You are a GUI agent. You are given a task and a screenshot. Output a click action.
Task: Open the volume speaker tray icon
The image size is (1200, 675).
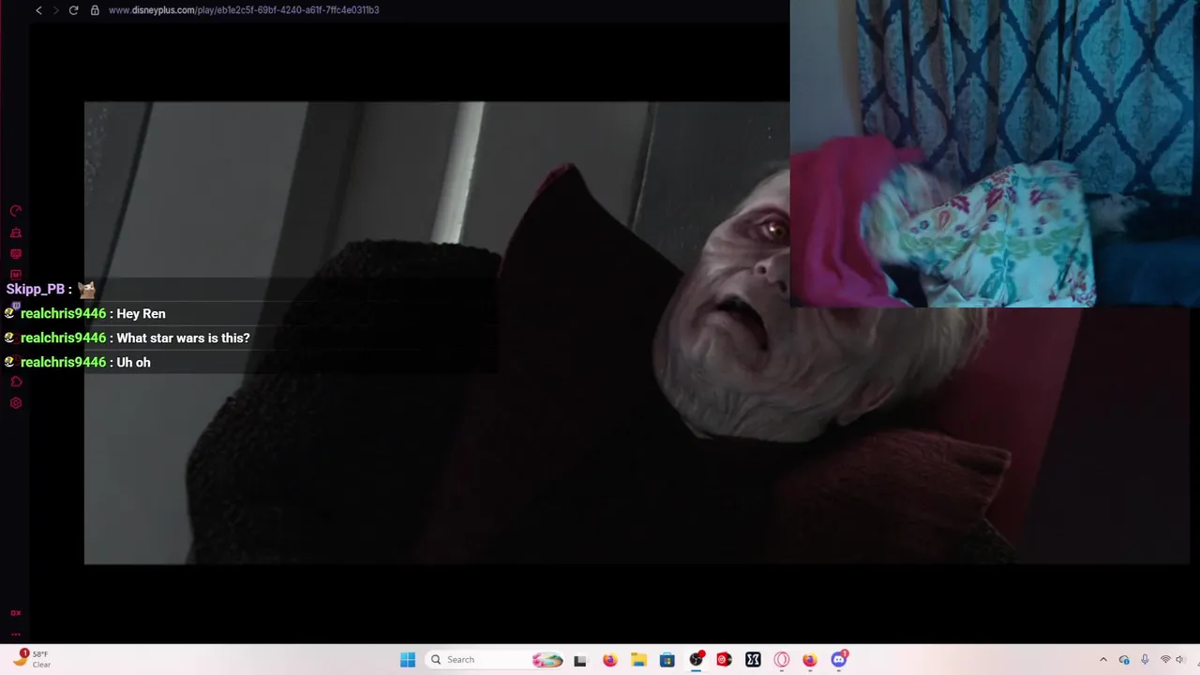tap(1180, 660)
